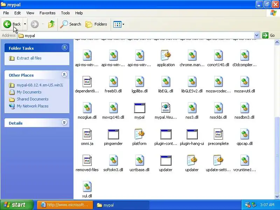Open the View menu
Screen dimensions: 280x210
click(x=30, y=13)
